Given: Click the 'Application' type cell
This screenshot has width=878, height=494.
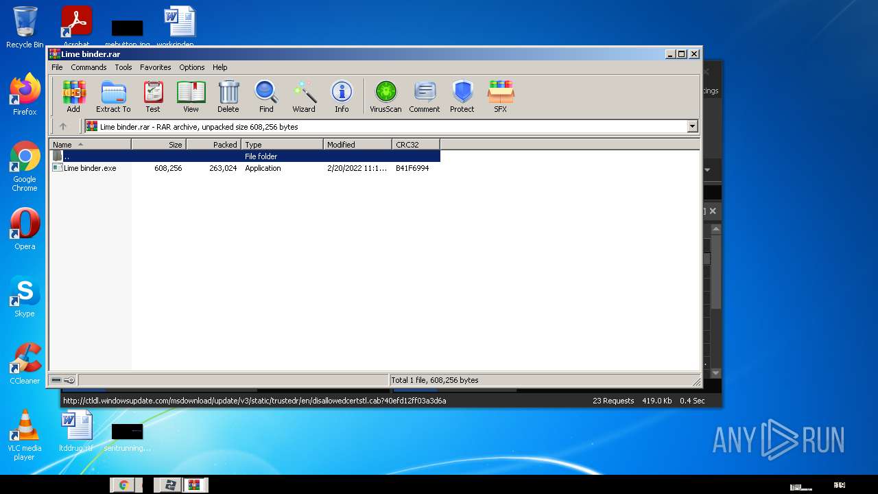Looking at the screenshot, I should 263,168.
